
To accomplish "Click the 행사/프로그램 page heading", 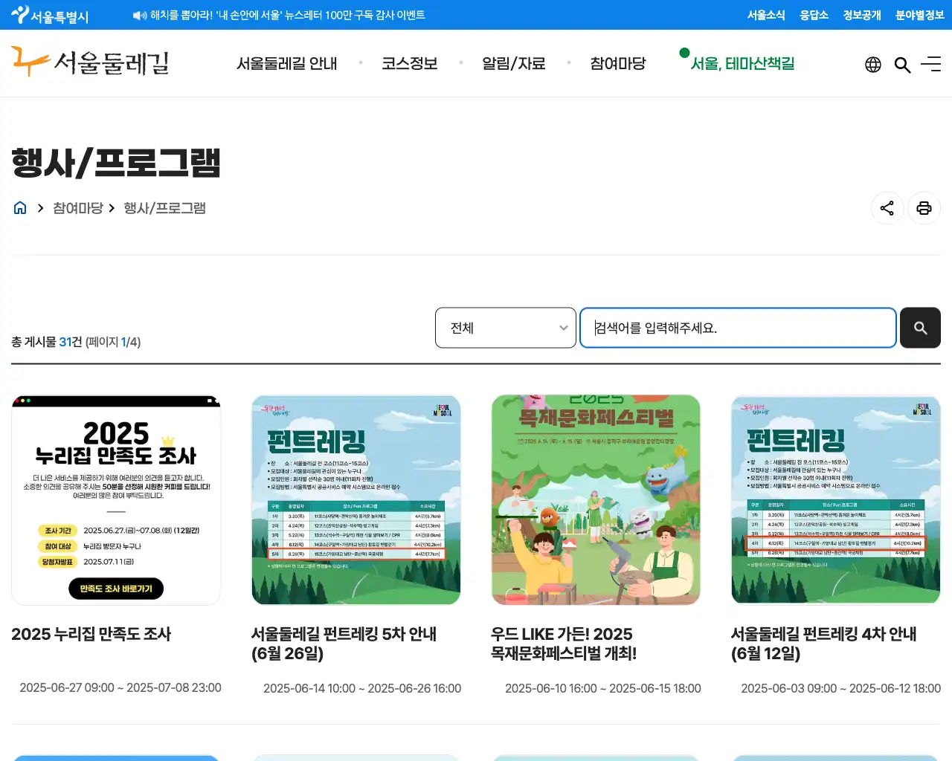I will tap(116, 163).
